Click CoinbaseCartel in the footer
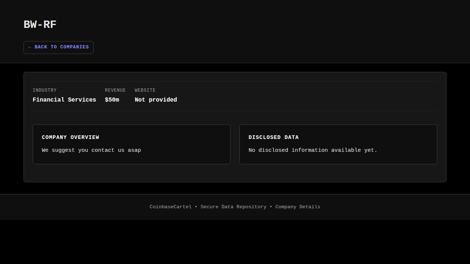Screen dimensions: 470x264 (x=170, y=207)
